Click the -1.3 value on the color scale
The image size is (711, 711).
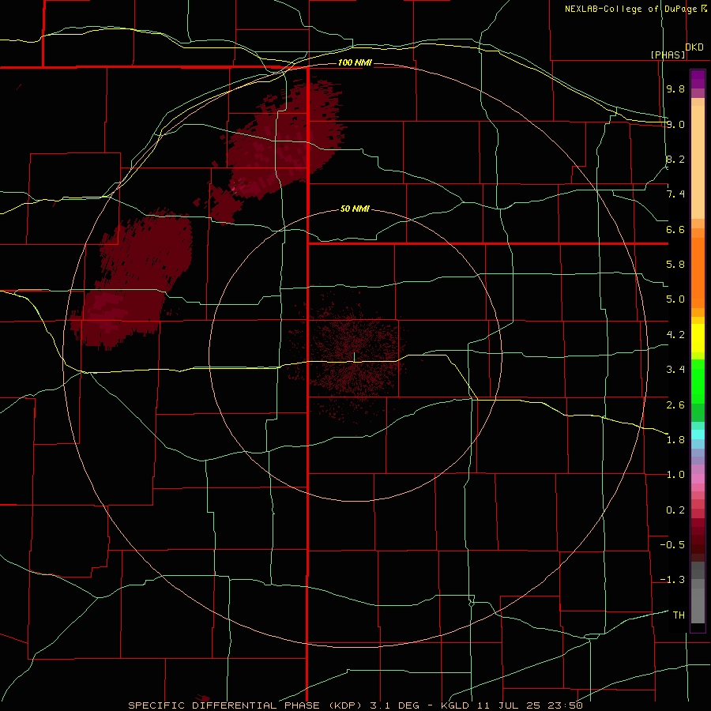[672, 580]
